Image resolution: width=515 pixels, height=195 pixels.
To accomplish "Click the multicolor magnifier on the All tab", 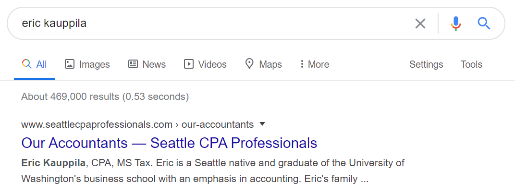I will [27, 64].
